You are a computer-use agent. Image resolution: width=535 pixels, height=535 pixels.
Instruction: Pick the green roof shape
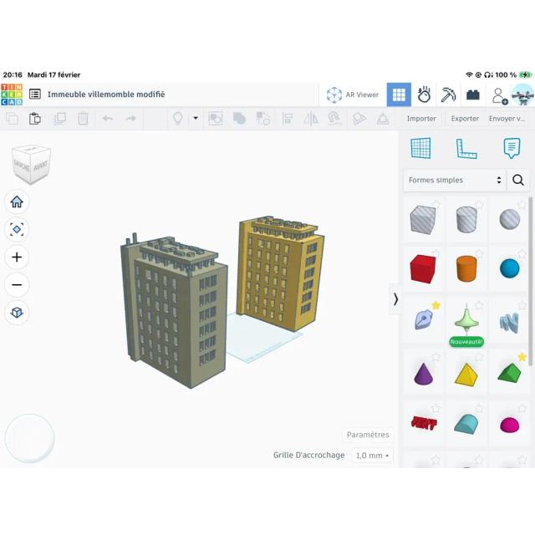tap(509, 374)
